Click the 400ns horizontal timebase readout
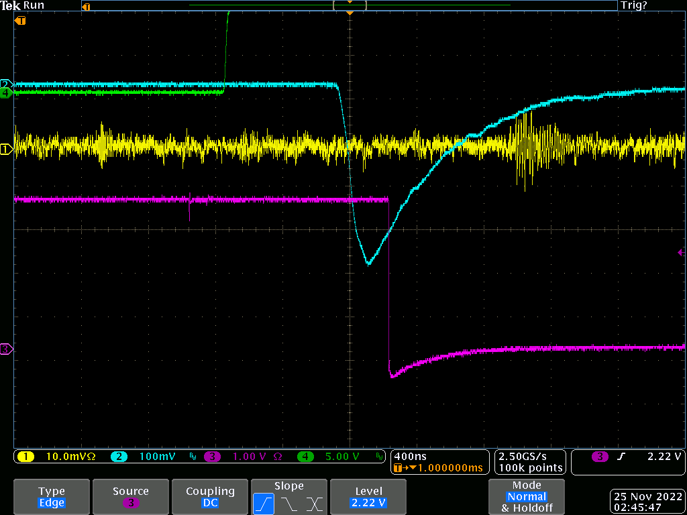Image resolution: width=687 pixels, height=515 pixels. pos(410,457)
